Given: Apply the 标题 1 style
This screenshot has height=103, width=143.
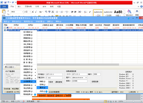Looking at the screenshot, I should (x=118, y=13).
